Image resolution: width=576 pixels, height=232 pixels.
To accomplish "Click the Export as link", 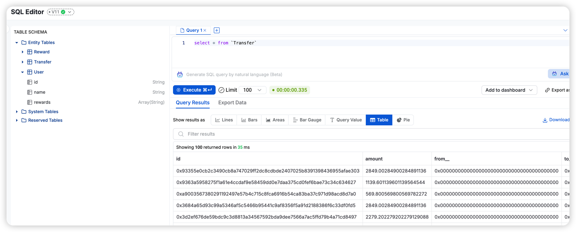I will (557, 90).
